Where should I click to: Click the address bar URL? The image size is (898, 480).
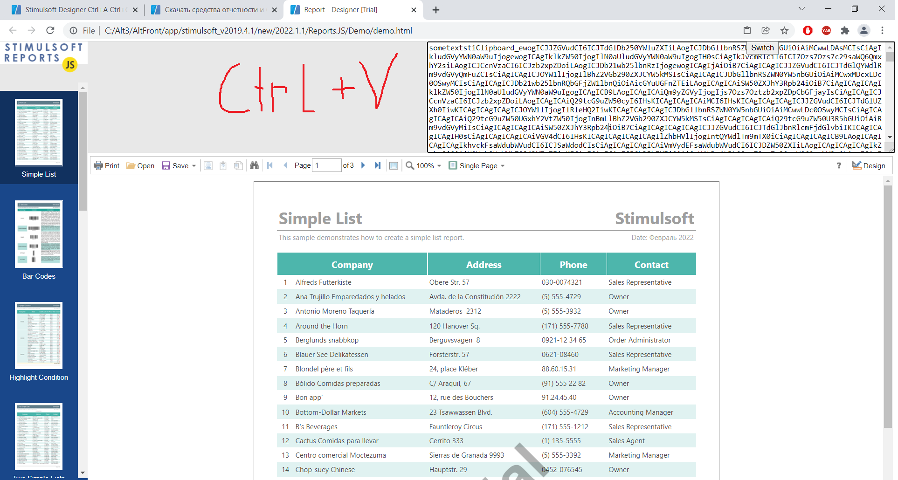pyautogui.click(x=258, y=31)
